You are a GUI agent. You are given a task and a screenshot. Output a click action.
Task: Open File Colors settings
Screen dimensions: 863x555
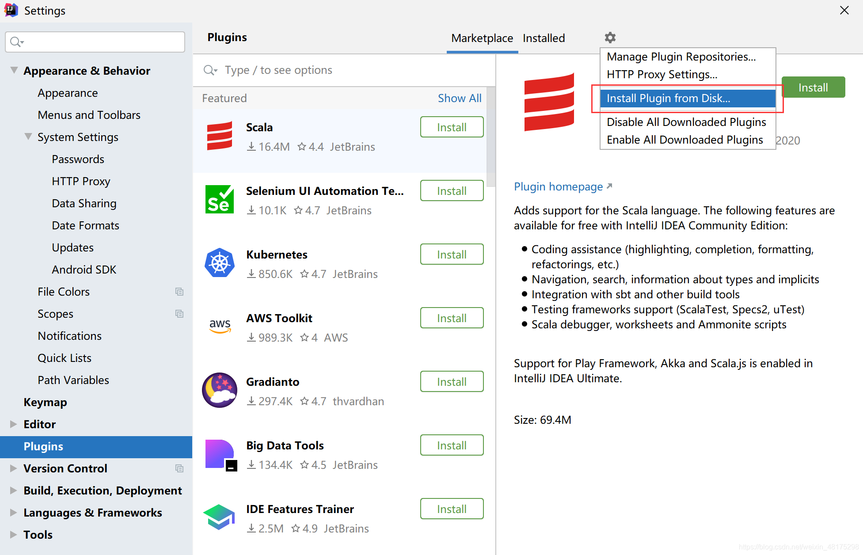[x=64, y=292]
